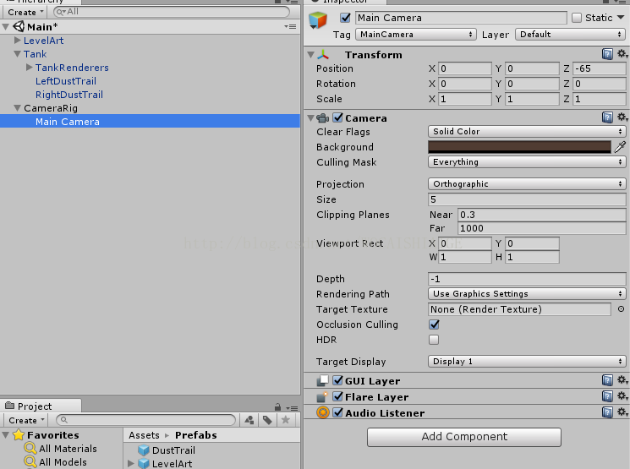Open the Project panel options menu icon
This screenshot has height=469, width=630.
pyautogui.click(x=292, y=408)
